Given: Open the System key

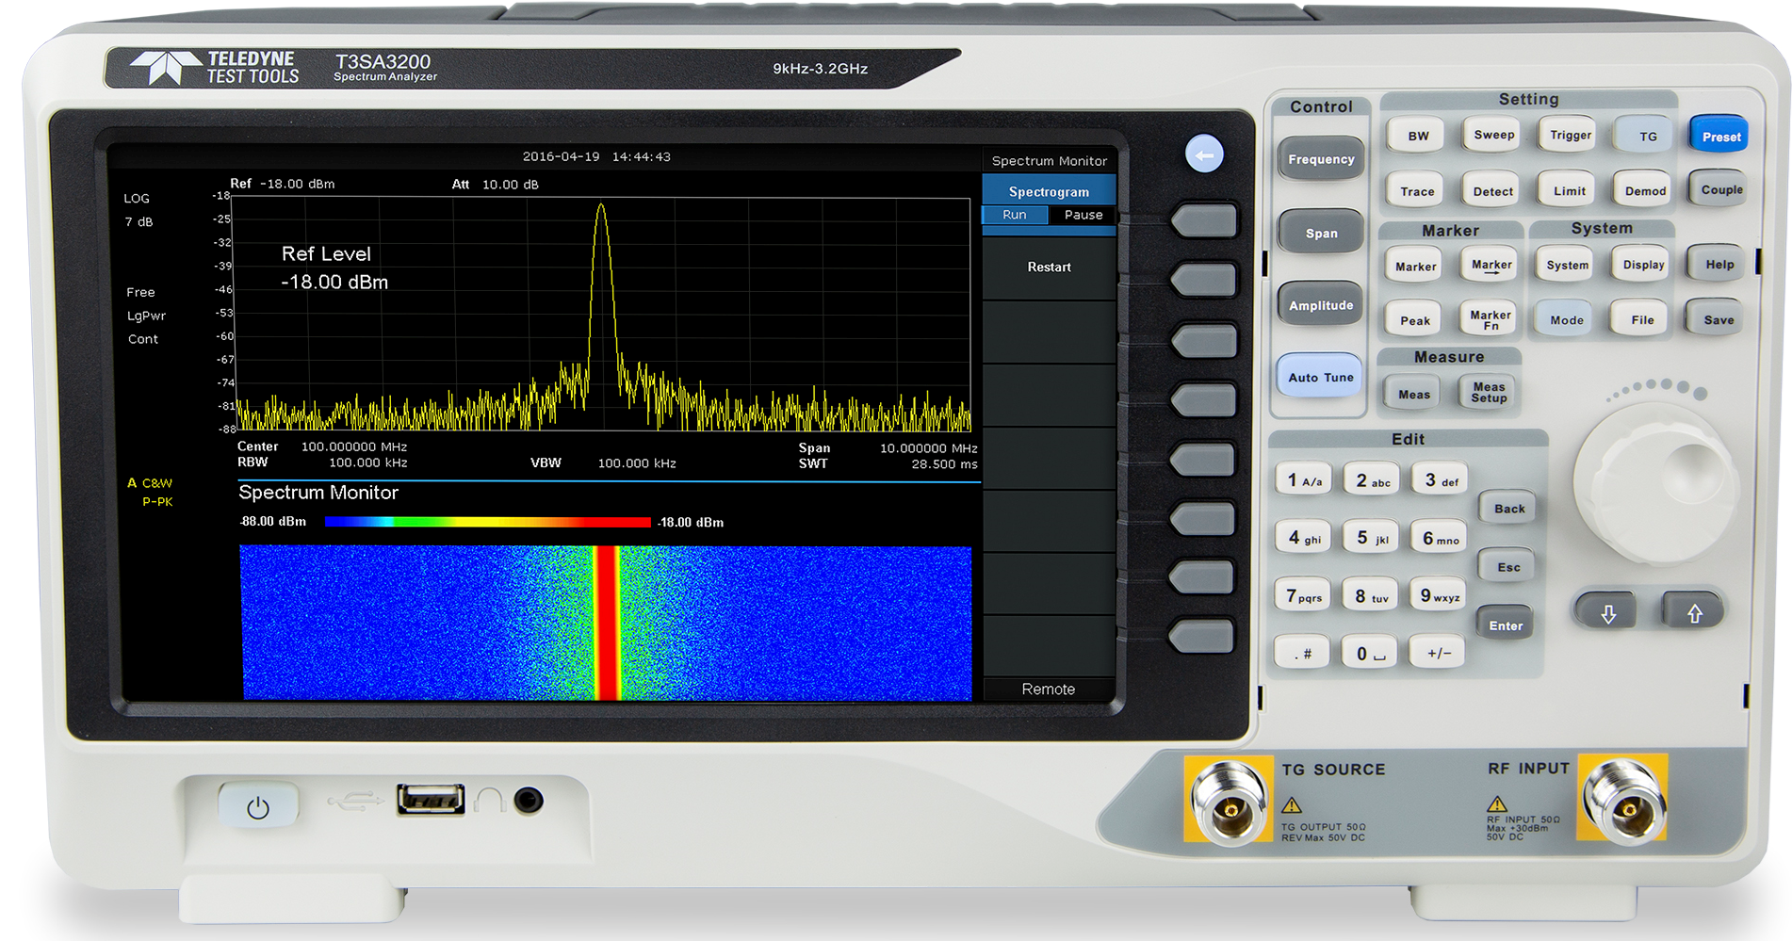Looking at the screenshot, I should tap(1567, 265).
